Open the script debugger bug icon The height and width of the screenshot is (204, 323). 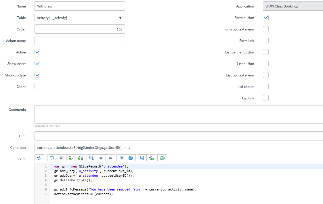(x=162, y=158)
